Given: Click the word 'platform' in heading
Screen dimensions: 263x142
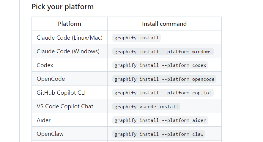Looking at the screenshot, I should pyautogui.click(x=79, y=7).
